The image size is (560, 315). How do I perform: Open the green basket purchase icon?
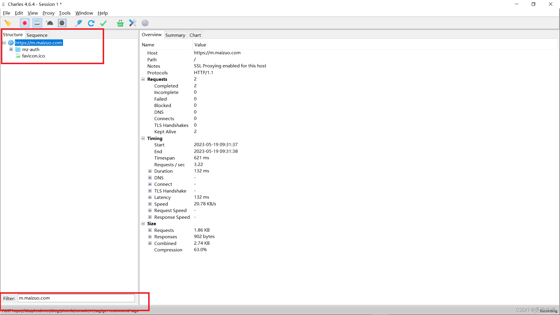(x=120, y=23)
